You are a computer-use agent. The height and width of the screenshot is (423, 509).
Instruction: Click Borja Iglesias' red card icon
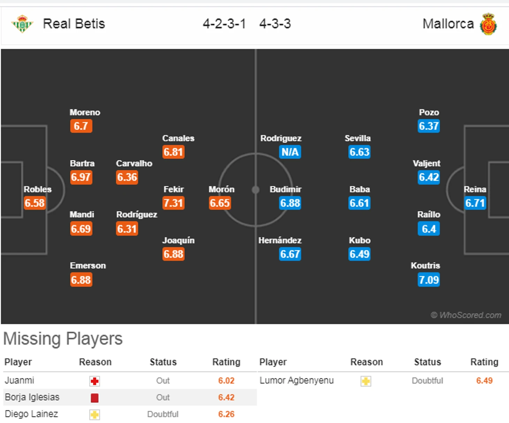tap(94, 398)
